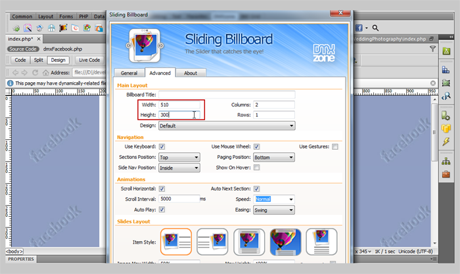460x274 pixels.
Task: Click the white building icon in Insert bar
Action: click(51, 28)
